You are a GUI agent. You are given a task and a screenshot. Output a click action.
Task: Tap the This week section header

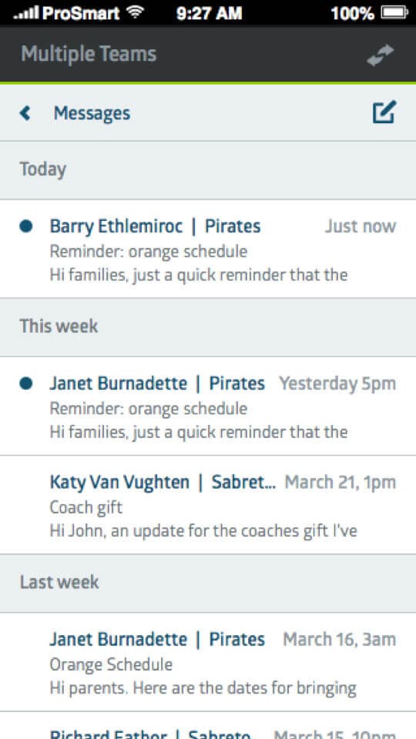coord(208,326)
